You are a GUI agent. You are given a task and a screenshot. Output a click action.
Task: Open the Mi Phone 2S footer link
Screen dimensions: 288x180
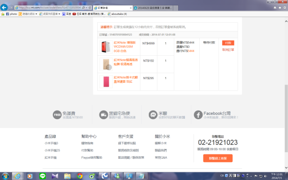tap(52, 150)
